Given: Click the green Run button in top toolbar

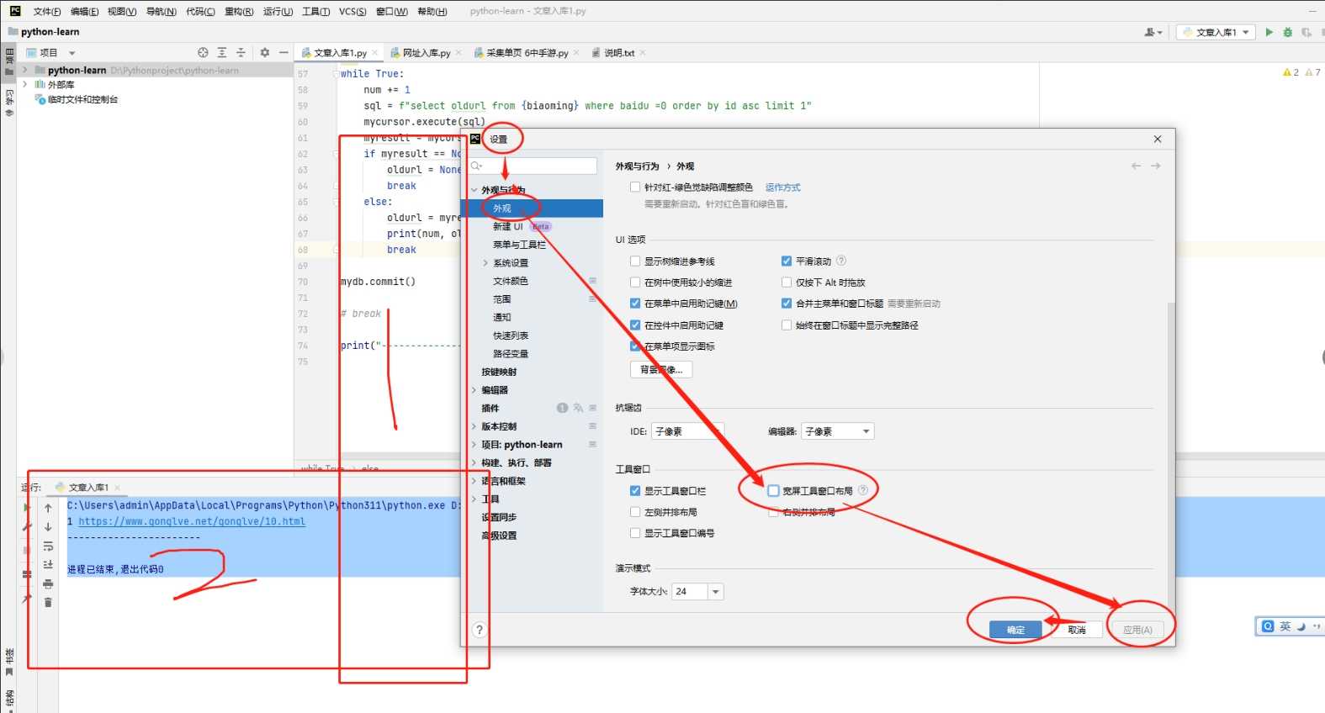Looking at the screenshot, I should [x=1269, y=32].
